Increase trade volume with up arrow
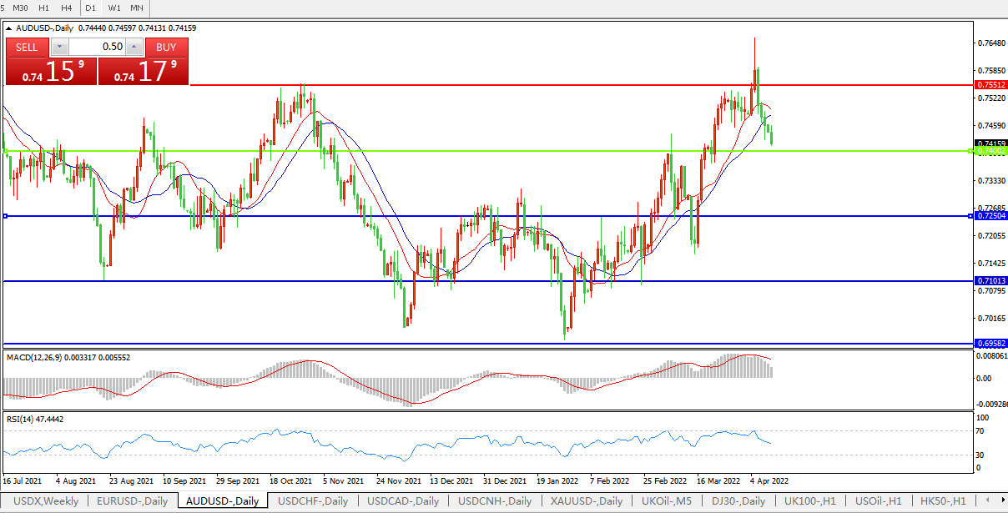The height and width of the screenshot is (513, 1008). [134, 47]
